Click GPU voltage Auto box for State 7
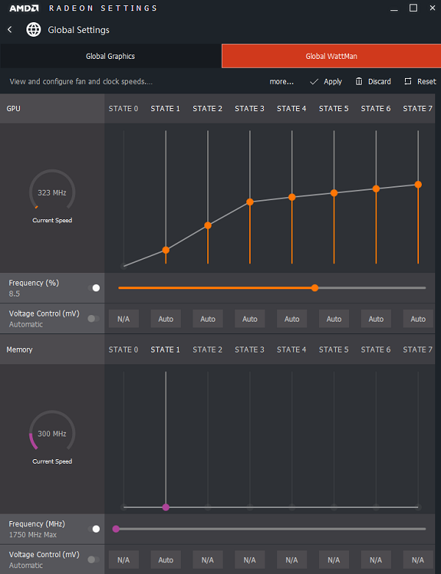441x574 pixels. click(x=418, y=319)
